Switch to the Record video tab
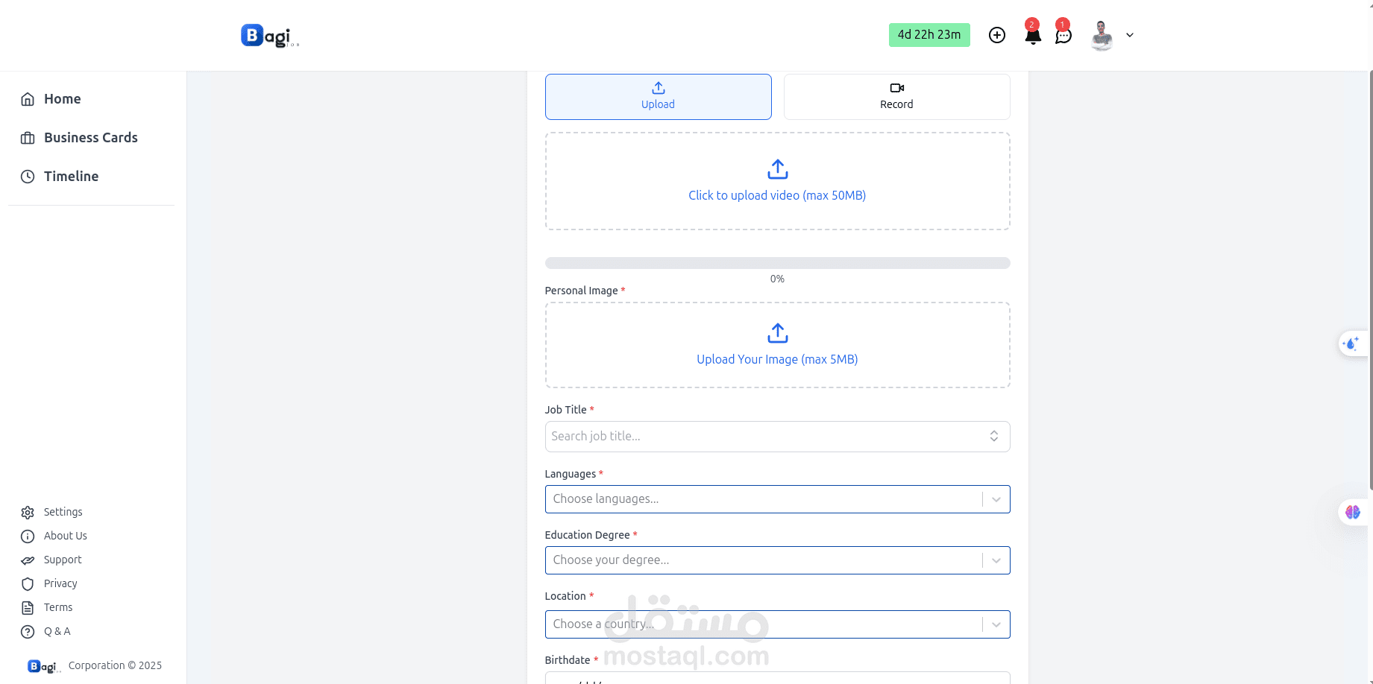The image size is (1373, 684). 896,97
